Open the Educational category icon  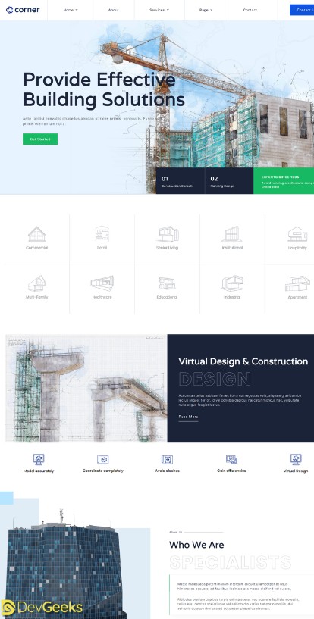click(167, 283)
